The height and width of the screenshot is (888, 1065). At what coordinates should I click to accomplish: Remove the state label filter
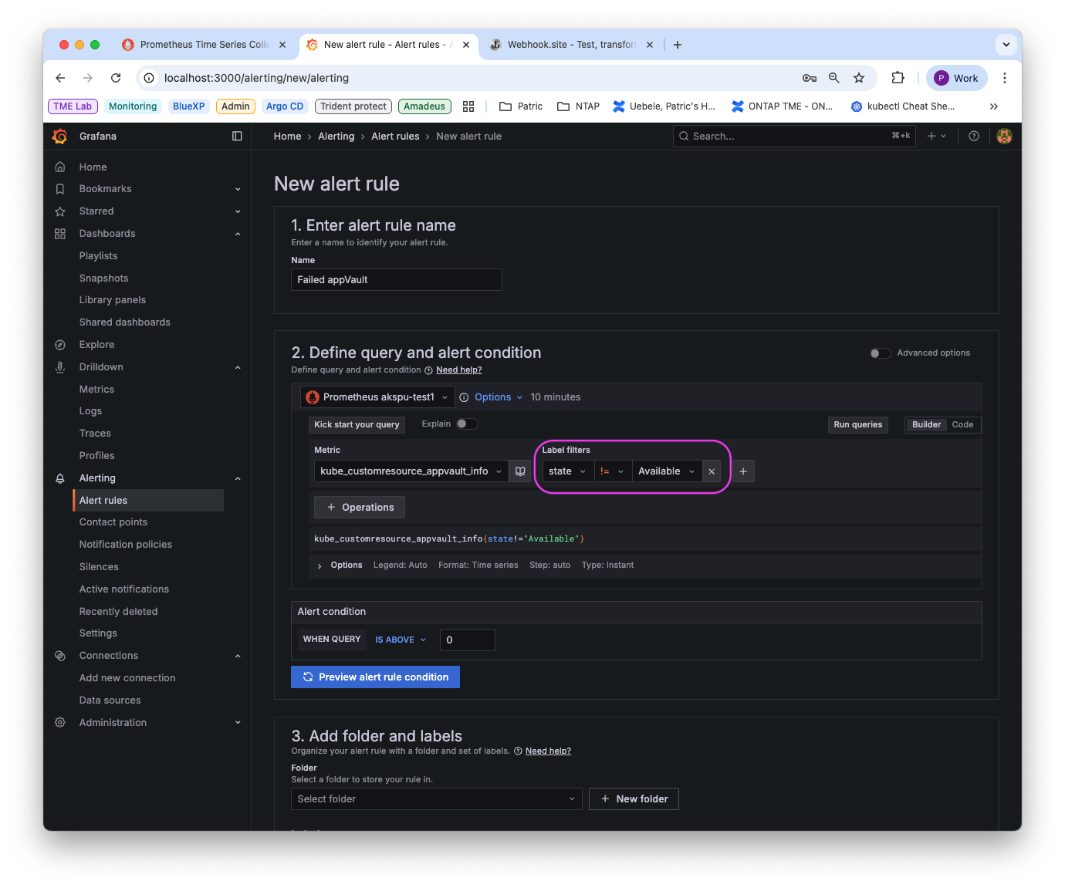[712, 471]
